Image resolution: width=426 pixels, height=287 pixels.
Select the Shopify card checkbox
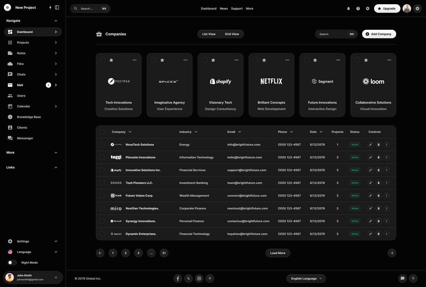pyautogui.click(x=205, y=60)
